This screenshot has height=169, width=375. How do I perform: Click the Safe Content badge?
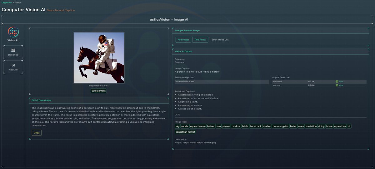pyautogui.click(x=98, y=91)
